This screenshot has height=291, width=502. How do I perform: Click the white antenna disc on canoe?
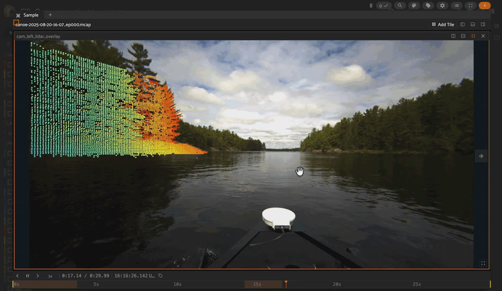pos(279,218)
